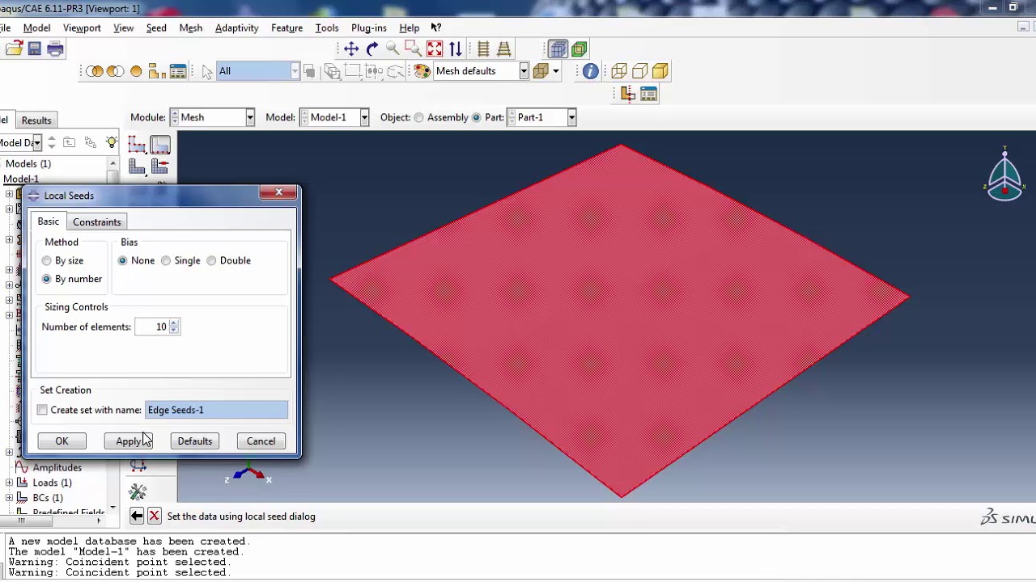Viewport: 1036px width, 582px height.
Task: Click Cancel in the Local Seeds dialog
Action: tap(261, 441)
